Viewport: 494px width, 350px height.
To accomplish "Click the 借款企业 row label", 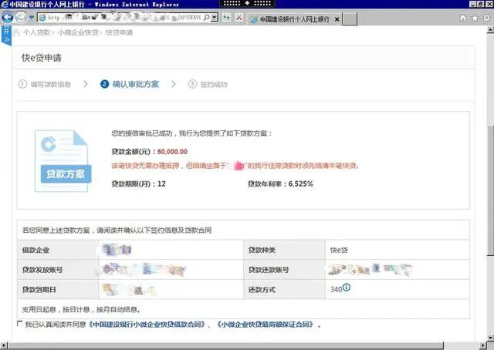I will (36, 251).
